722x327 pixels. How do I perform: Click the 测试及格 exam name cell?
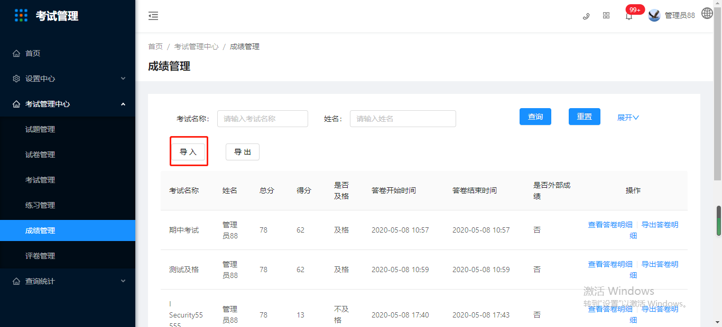click(184, 270)
